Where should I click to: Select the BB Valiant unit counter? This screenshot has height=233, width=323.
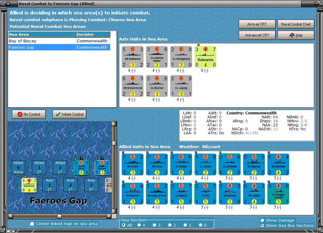[x=254, y=194]
